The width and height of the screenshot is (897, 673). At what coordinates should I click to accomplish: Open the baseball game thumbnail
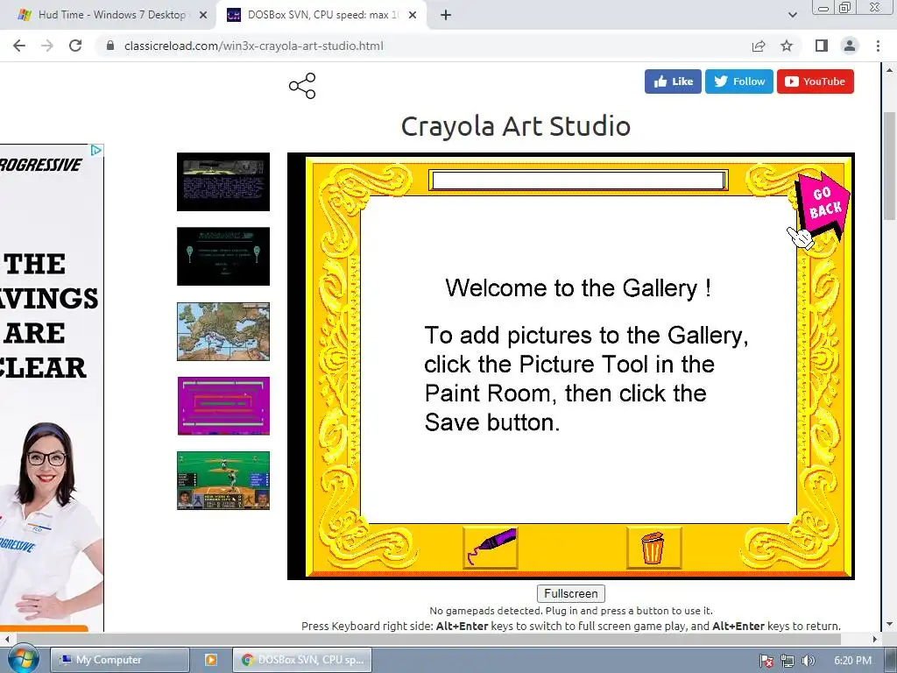tap(223, 481)
